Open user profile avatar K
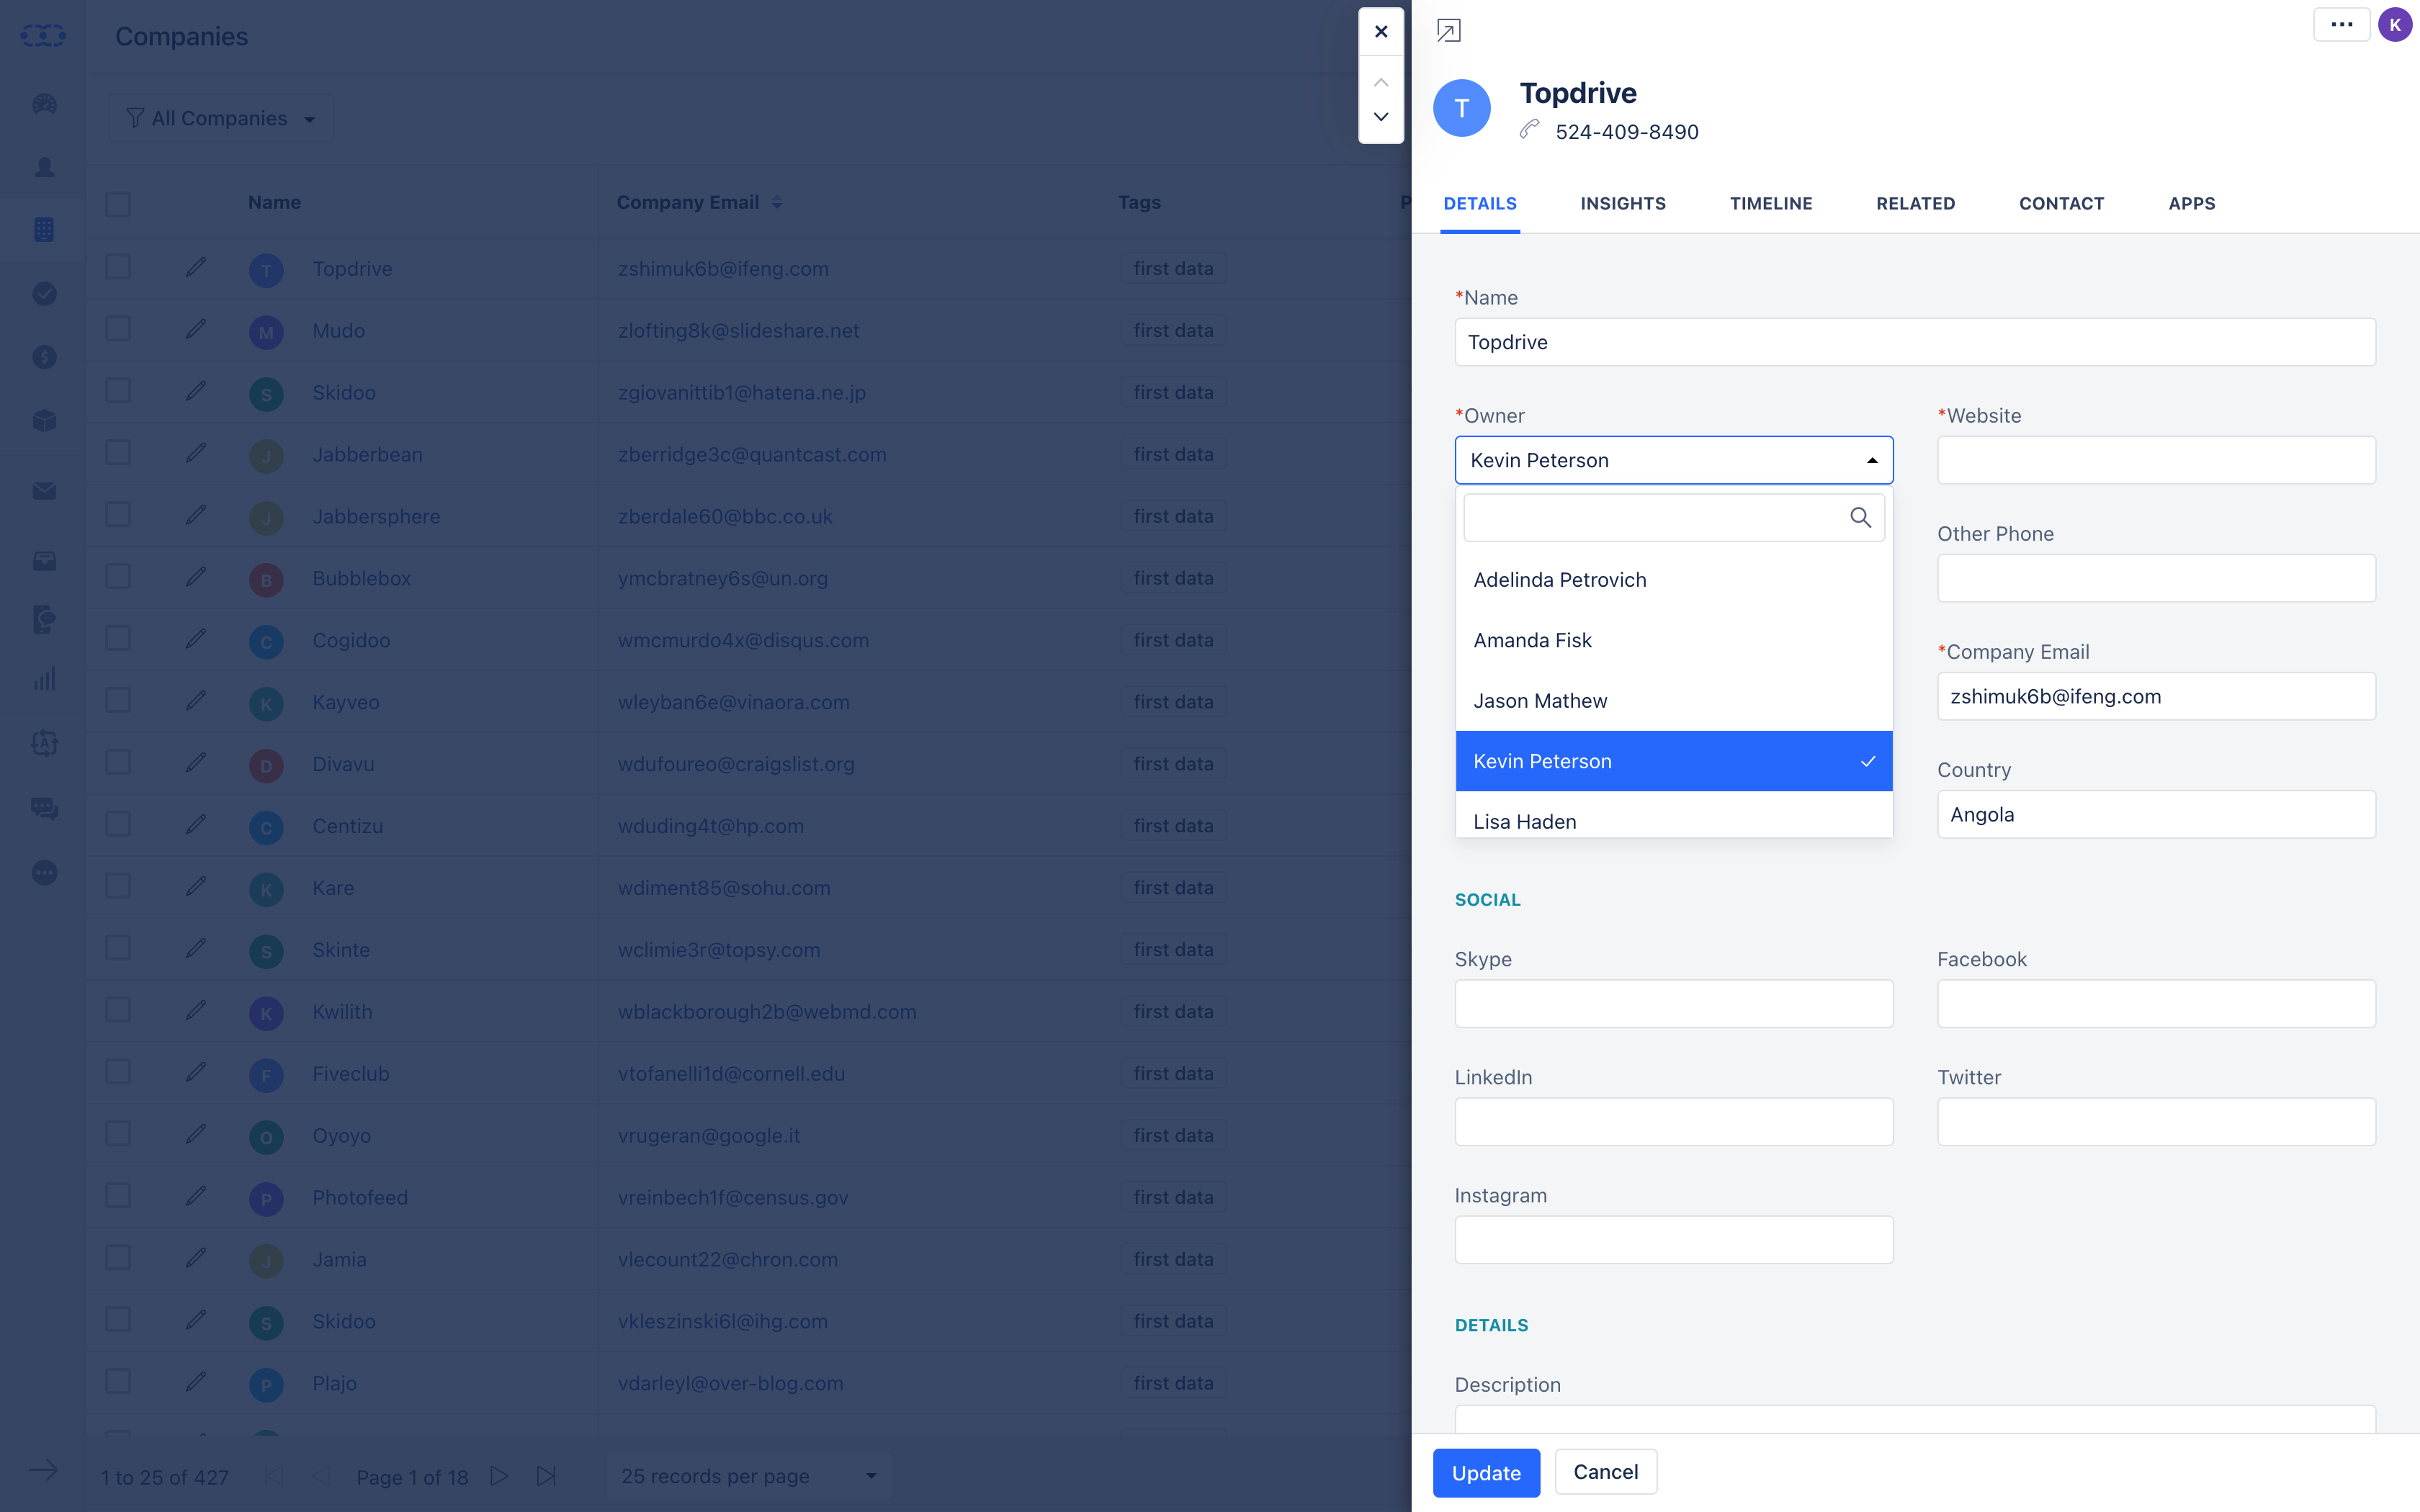This screenshot has height=1512, width=2420. tap(2395, 25)
